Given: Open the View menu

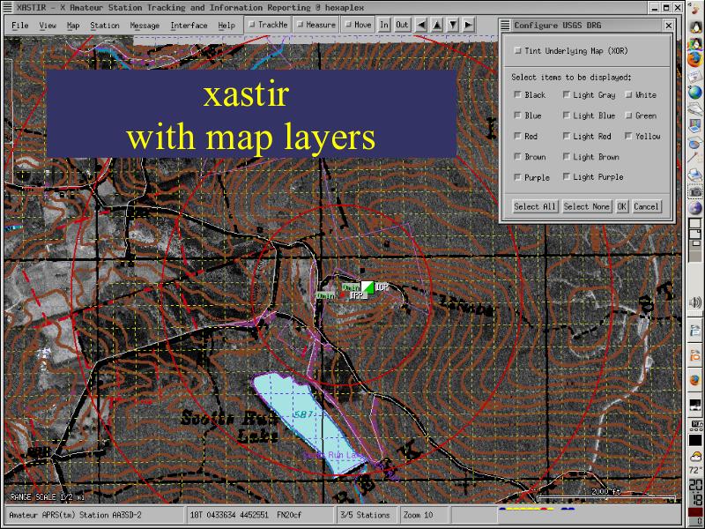Looking at the screenshot, I should (x=48, y=26).
